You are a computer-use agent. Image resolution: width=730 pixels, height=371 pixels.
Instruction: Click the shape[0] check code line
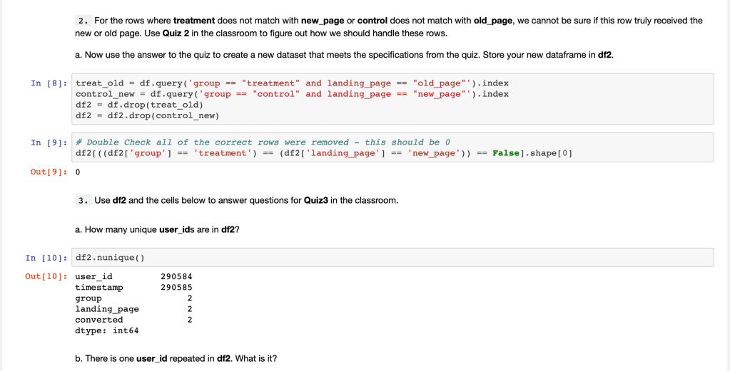pyautogui.click(x=324, y=153)
